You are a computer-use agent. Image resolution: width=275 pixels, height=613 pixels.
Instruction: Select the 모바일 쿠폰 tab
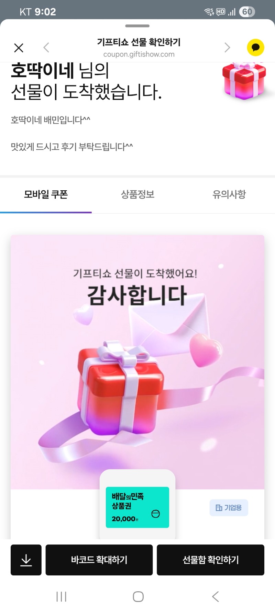pyautogui.click(x=46, y=194)
